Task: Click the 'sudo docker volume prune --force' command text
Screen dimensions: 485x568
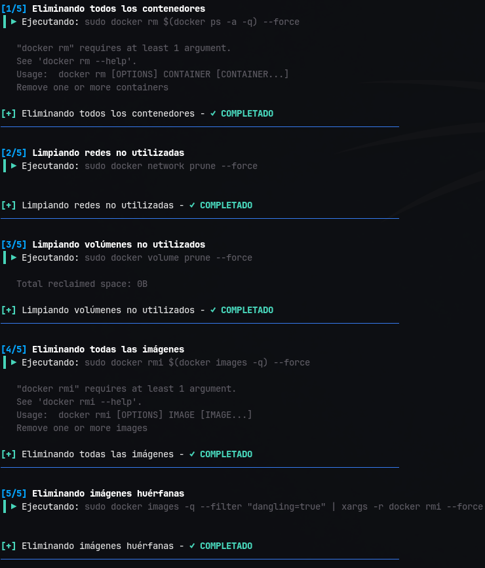Action: [168, 257]
